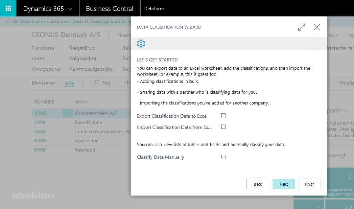Screen dimensions: 354x209
Task: Dismiss the EU customers notification bar
Action: tap(7, 21)
